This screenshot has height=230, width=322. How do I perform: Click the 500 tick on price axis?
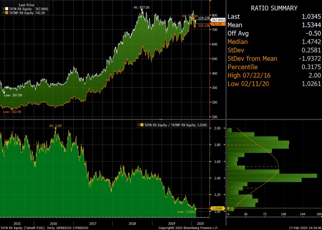coord(215,59)
